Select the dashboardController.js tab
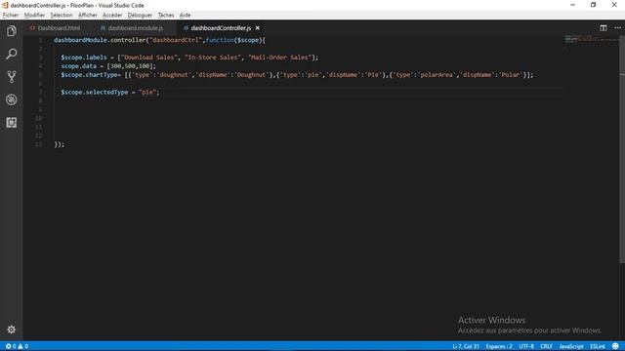 pos(221,28)
